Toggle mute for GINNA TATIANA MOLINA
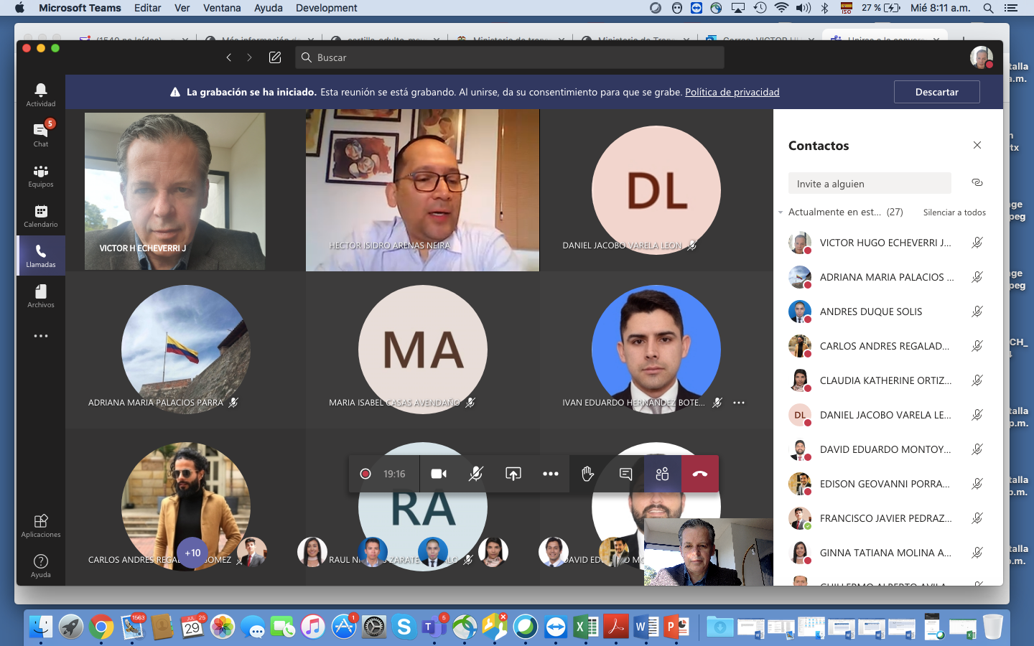Viewport: 1034px width, 646px height. click(977, 553)
